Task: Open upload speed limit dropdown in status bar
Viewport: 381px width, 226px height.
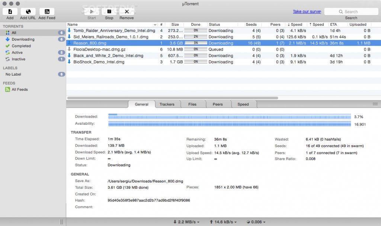Action: coord(223,222)
